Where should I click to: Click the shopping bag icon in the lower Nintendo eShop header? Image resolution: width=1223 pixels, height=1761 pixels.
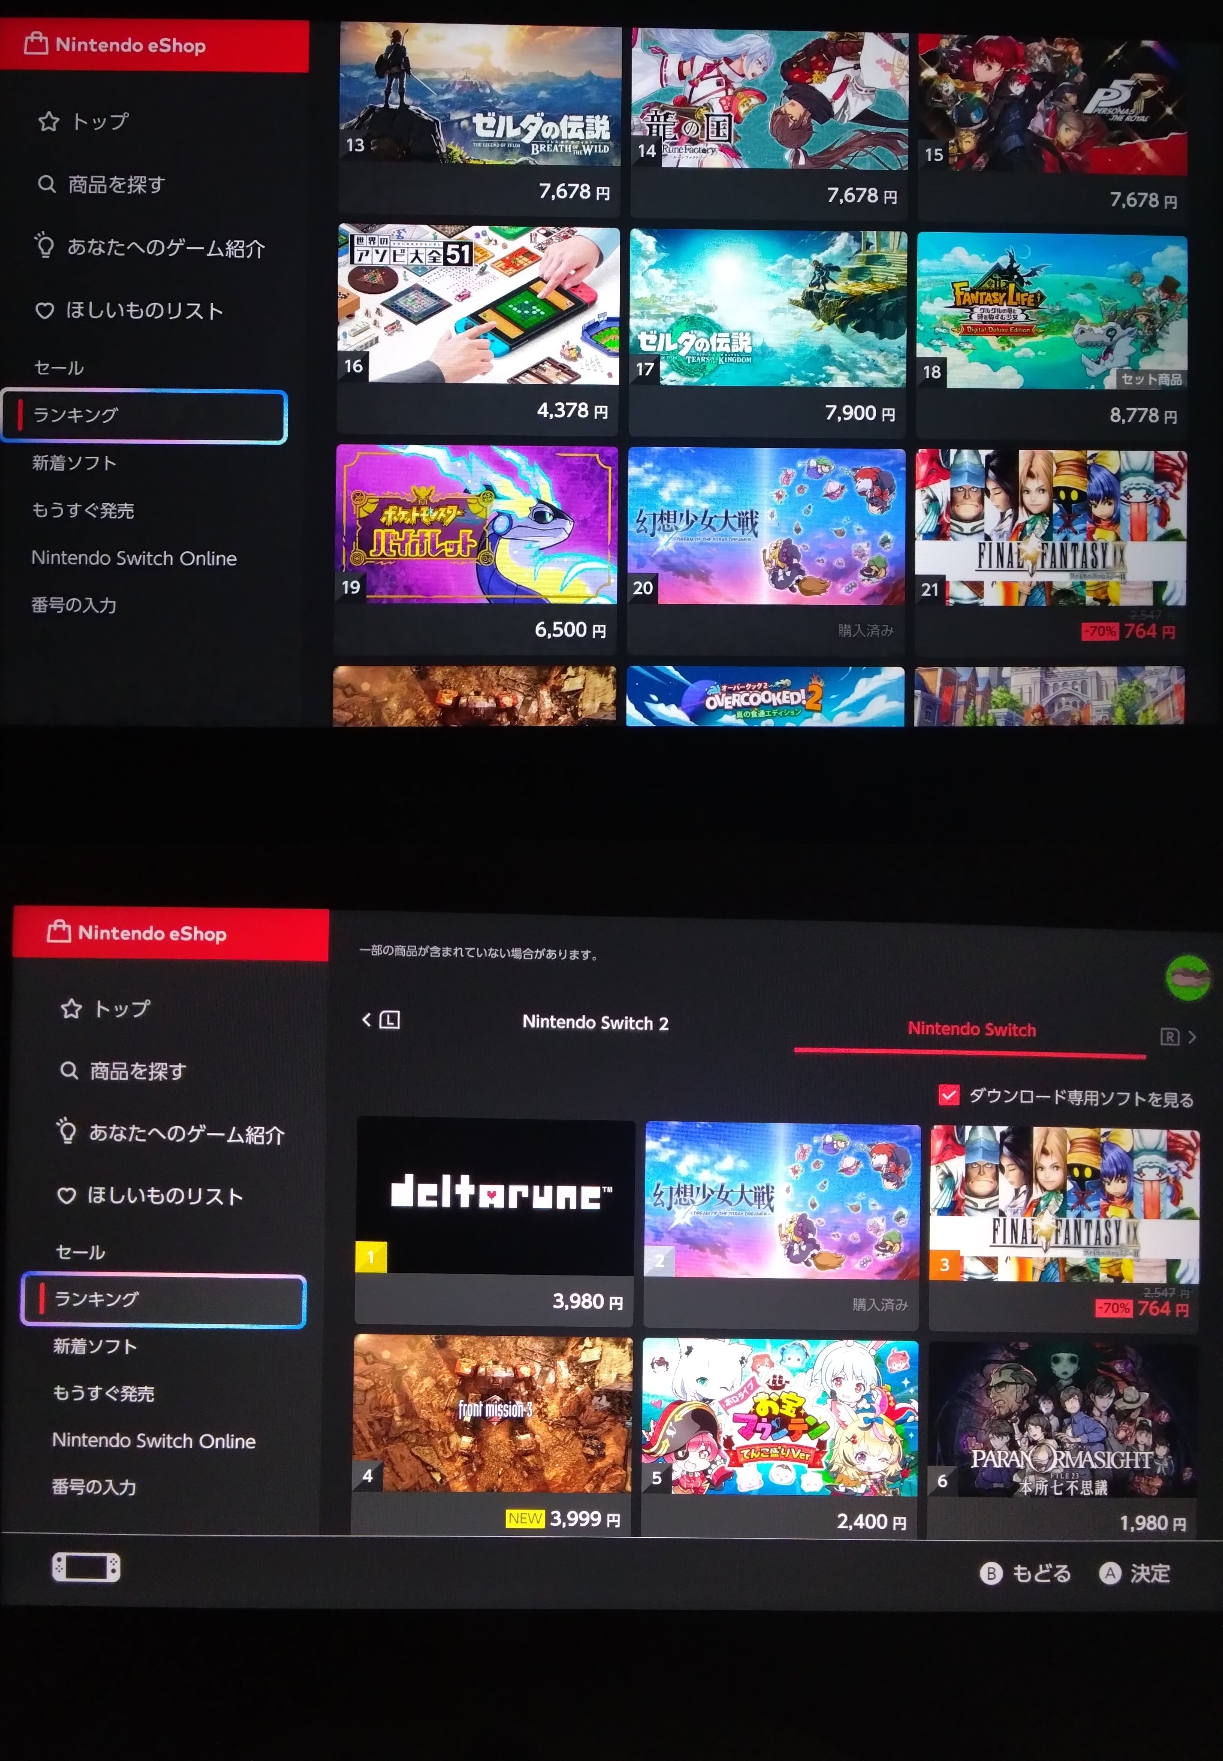point(59,932)
